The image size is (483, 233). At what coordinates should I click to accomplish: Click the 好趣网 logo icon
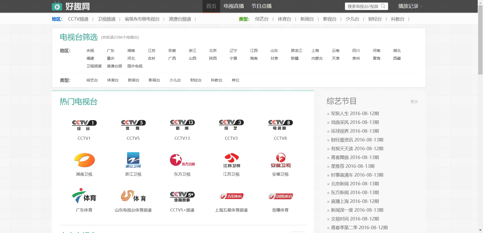pyautogui.click(x=57, y=6)
